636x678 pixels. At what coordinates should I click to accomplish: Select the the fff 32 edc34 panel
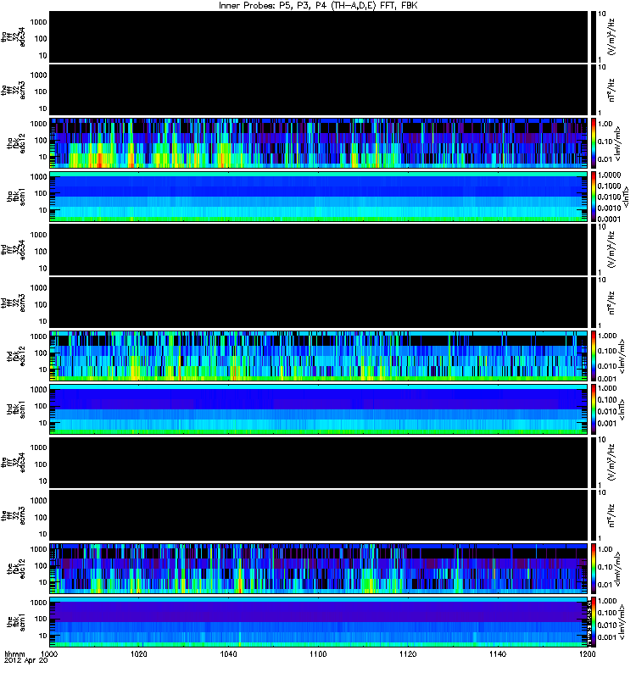[319, 462]
